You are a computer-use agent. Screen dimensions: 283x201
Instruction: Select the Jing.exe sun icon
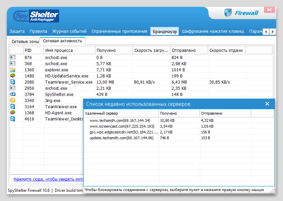click(x=13, y=100)
